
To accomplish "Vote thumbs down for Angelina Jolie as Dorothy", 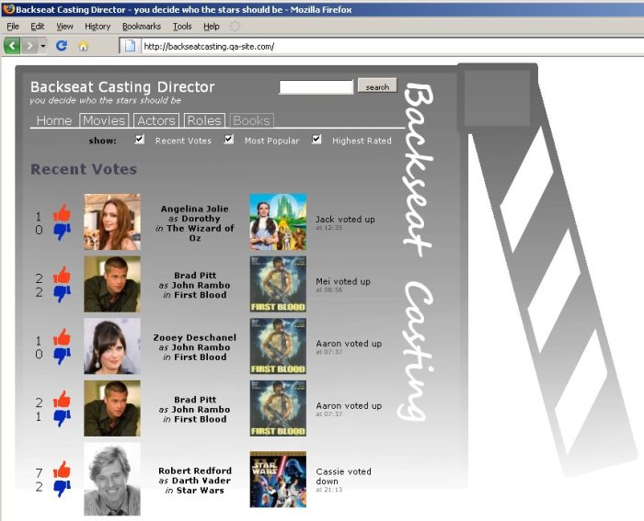I will click(x=62, y=232).
